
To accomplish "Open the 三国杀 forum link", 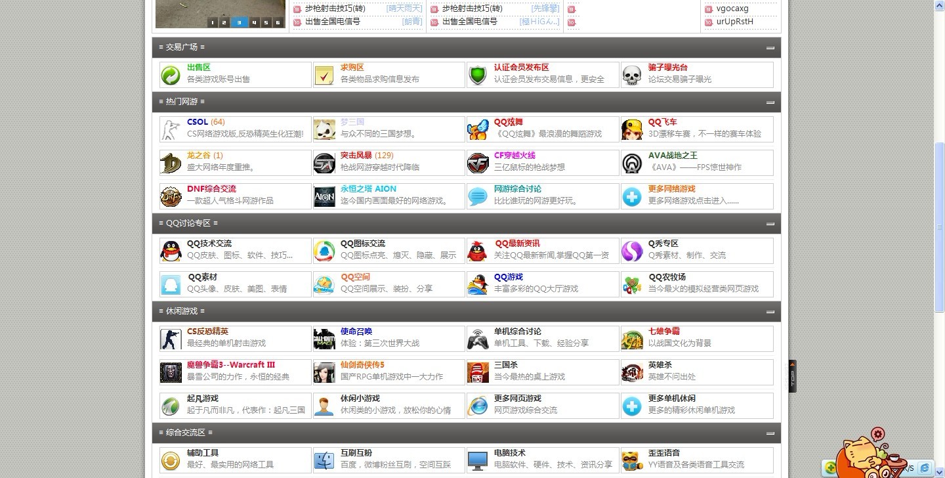I will coord(506,365).
